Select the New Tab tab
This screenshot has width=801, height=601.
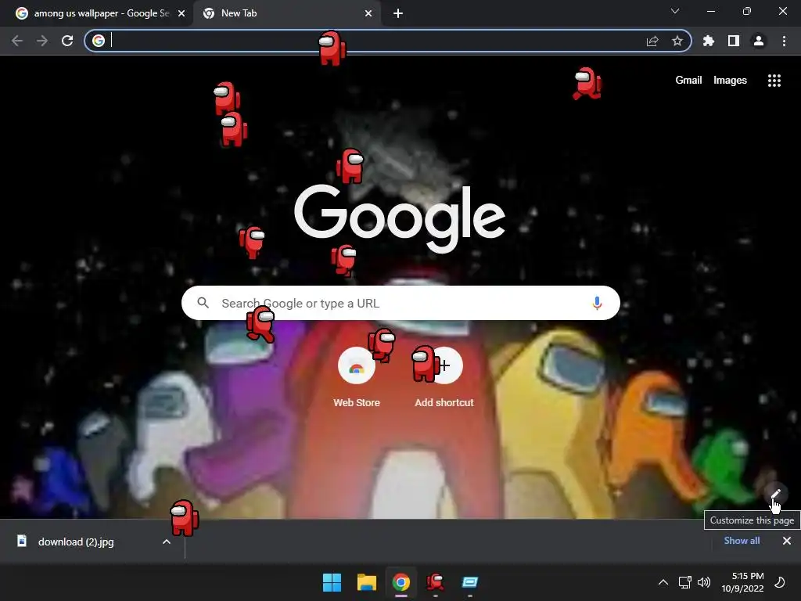click(286, 13)
